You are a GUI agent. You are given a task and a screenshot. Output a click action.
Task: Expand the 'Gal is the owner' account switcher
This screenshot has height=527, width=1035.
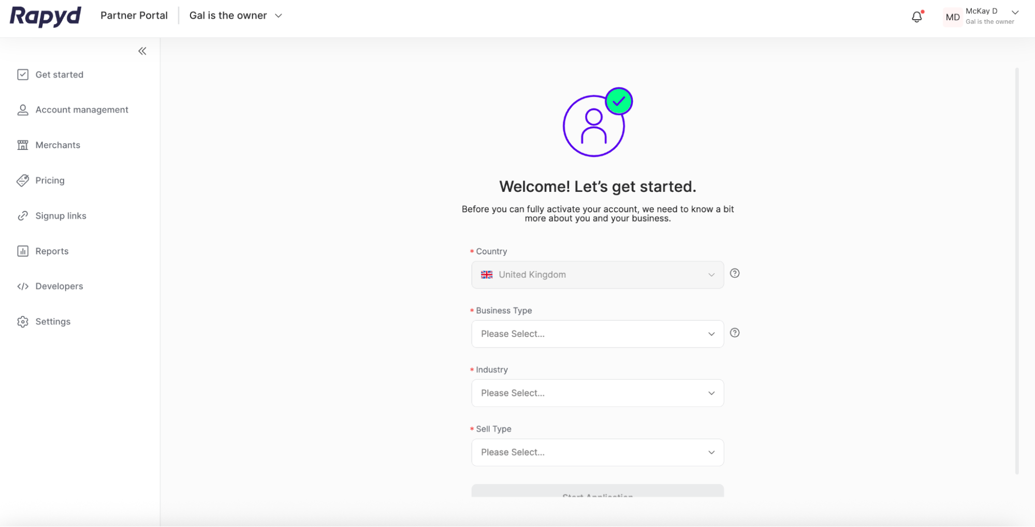[x=236, y=16]
